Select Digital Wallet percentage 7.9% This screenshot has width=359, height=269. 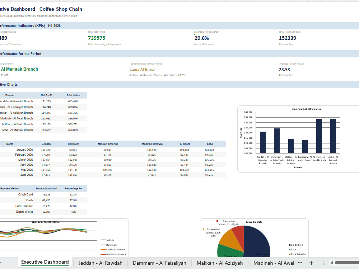point(73,212)
